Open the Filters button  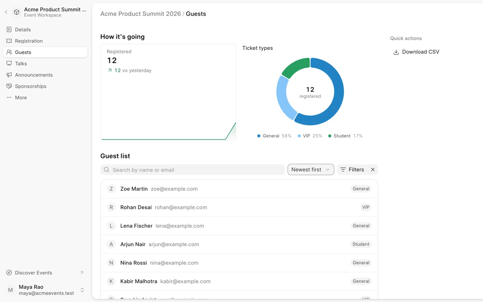pos(352,170)
